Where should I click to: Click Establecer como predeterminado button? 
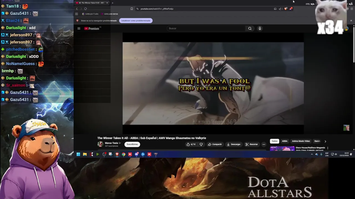coord(136,21)
